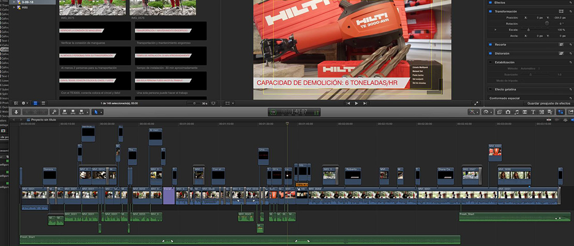Viewport: 574px width, 246px height.
Task: Toggle the inspector panel button
Action: [x=561, y=112]
